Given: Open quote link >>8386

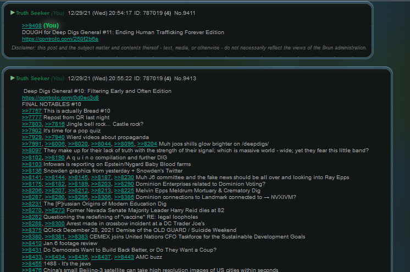Looking at the screenshot, I should pyautogui.click(x=124, y=197).
